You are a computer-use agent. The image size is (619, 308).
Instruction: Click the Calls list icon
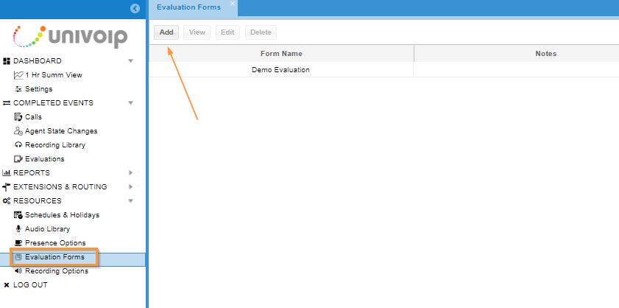(x=18, y=116)
